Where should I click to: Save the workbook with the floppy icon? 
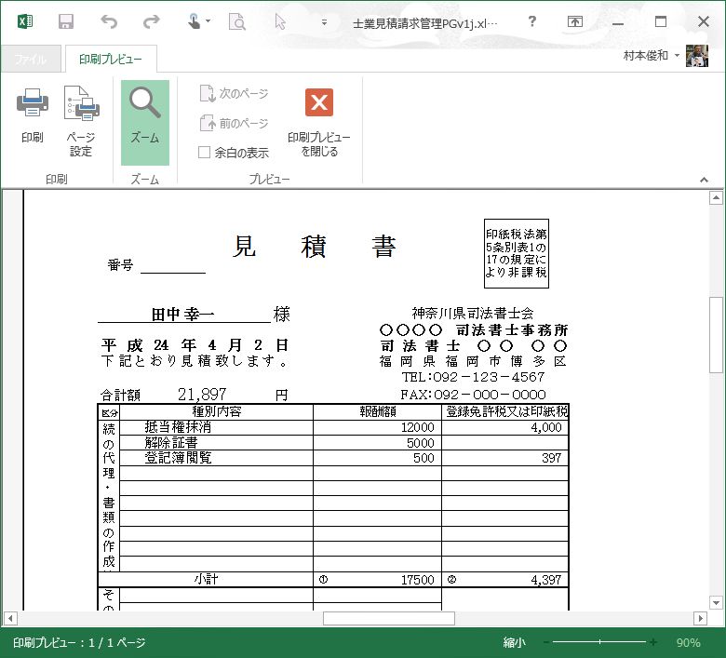tap(66, 21)
